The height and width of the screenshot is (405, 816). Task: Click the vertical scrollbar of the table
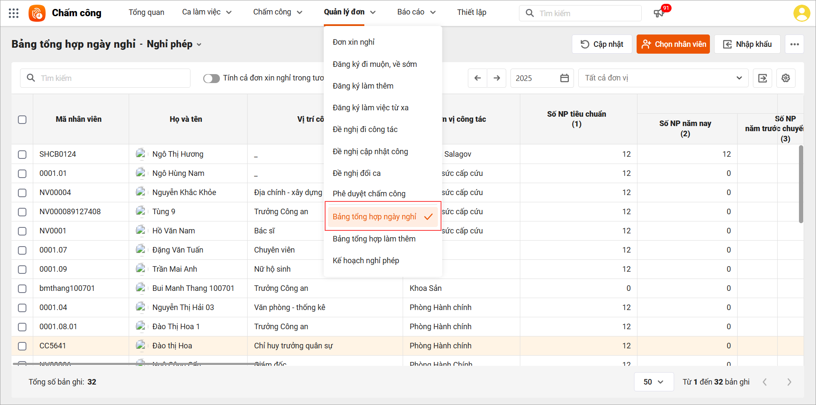pos(801,184)
